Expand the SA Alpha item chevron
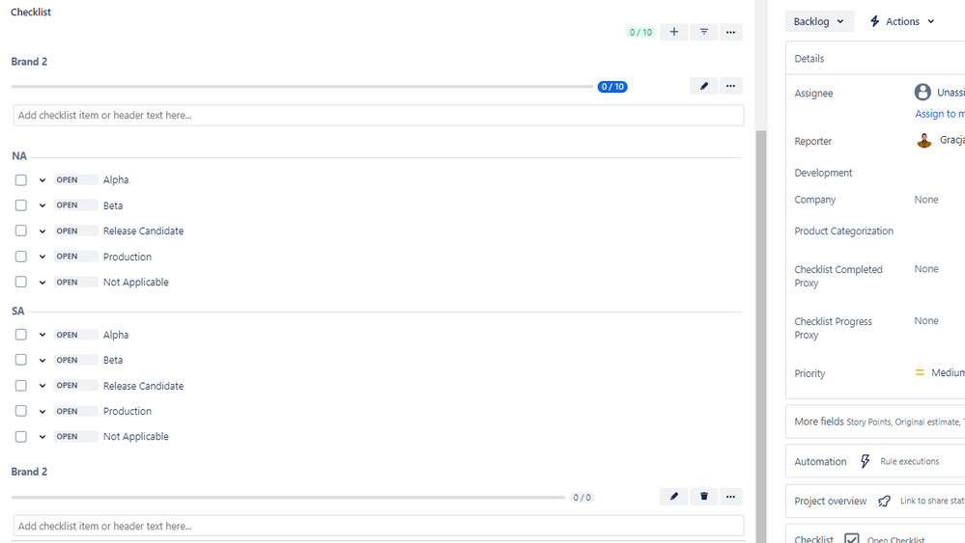Image resolution: width=965 pixels, height=543 pixels. tap(43, 336)
